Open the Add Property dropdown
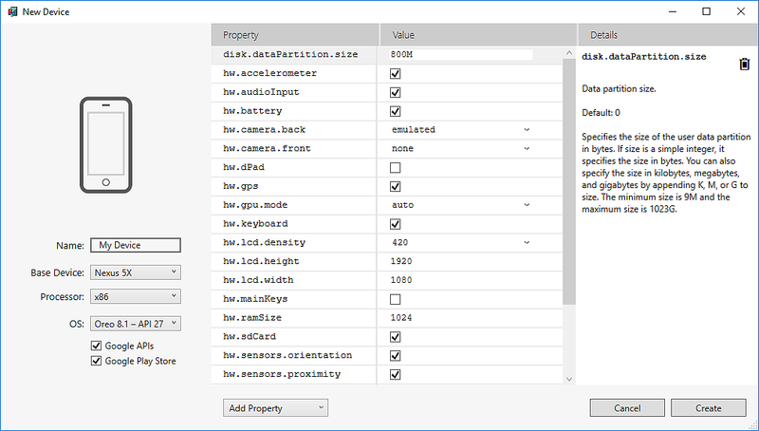Image resolution: width=759 pixels, height=431 pixels. [x=276, y=408]
